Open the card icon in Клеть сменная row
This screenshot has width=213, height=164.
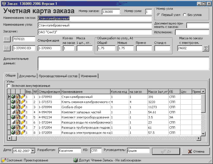point(18,102)
